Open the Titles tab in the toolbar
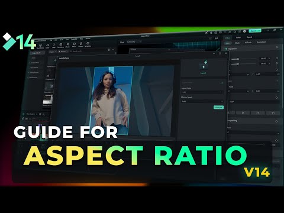This screenshot has height=213, width=284. [x=53, y=46]
